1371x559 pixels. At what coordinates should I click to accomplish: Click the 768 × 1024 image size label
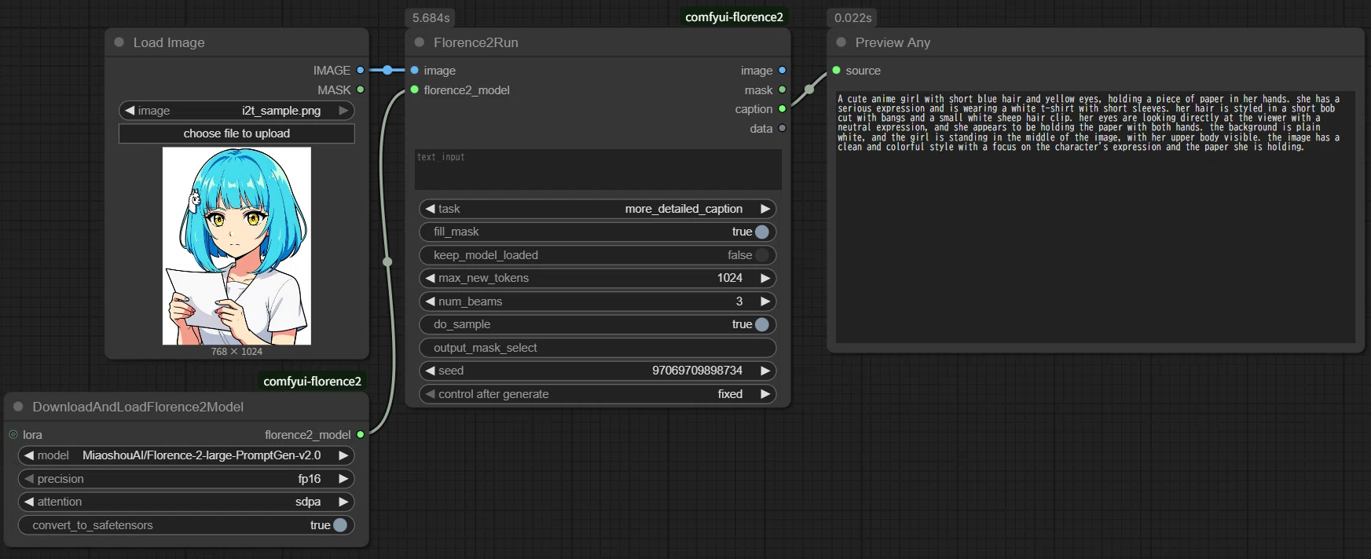[236, 352]
